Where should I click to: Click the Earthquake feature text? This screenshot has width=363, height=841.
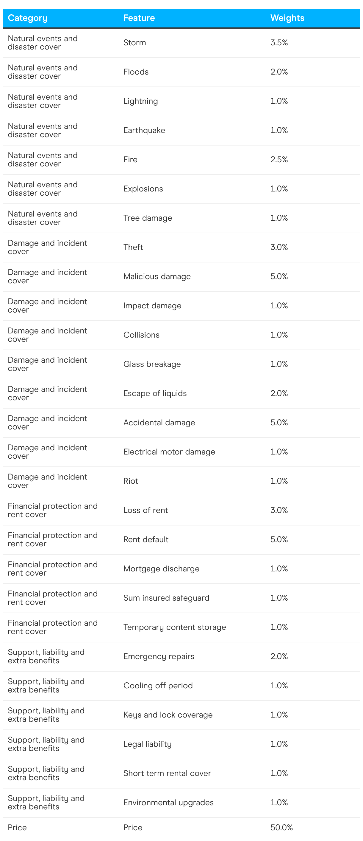pos(144,130)
